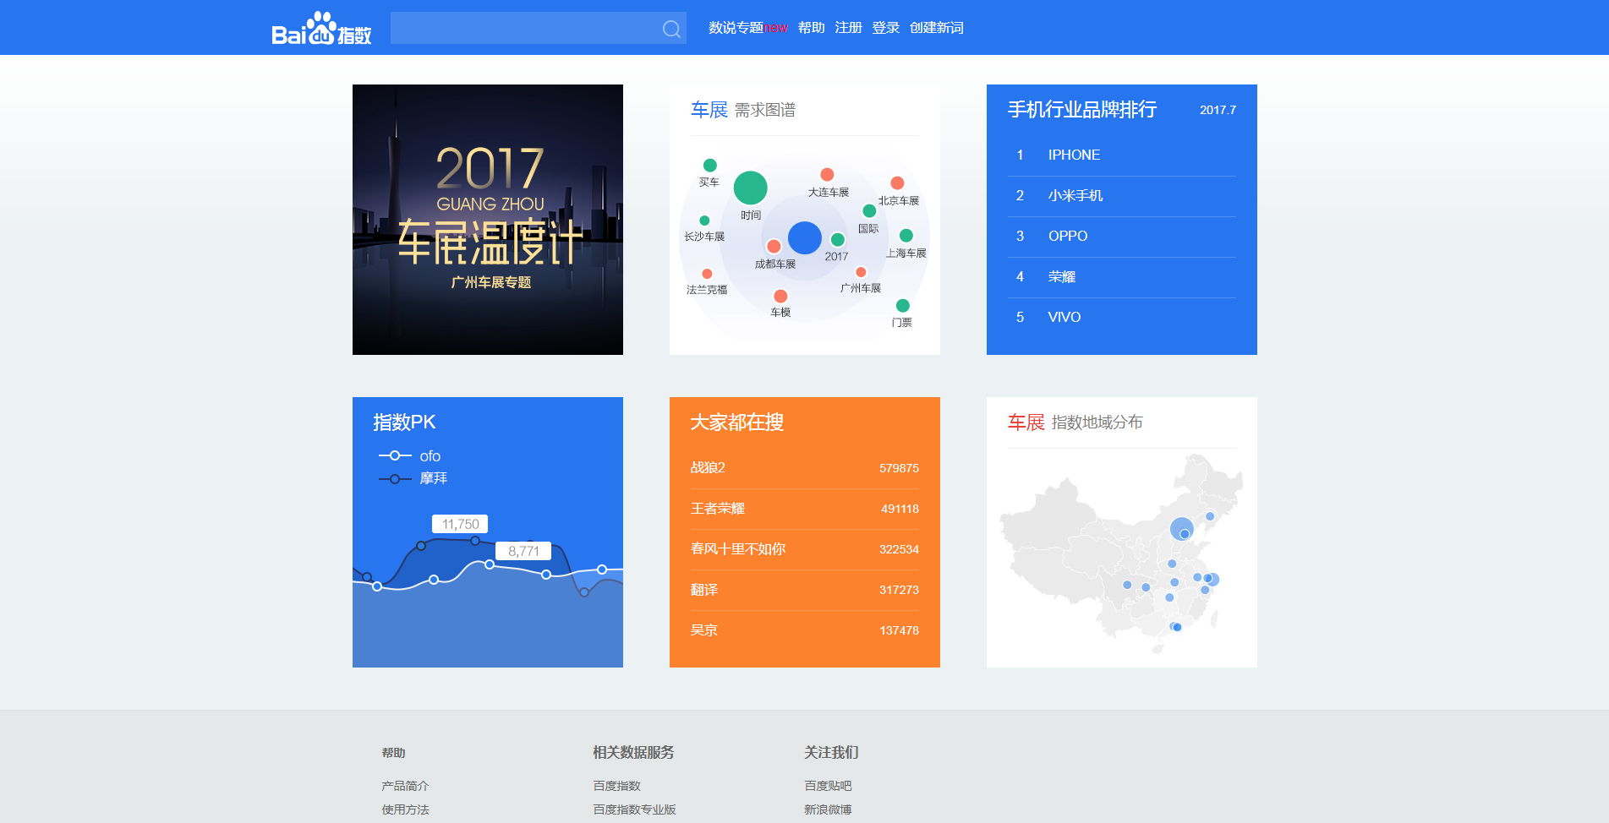Screen dimensions: 1609x823
Task: Open the 王者荣耀 trending search
Action: (x=805, y=509)
